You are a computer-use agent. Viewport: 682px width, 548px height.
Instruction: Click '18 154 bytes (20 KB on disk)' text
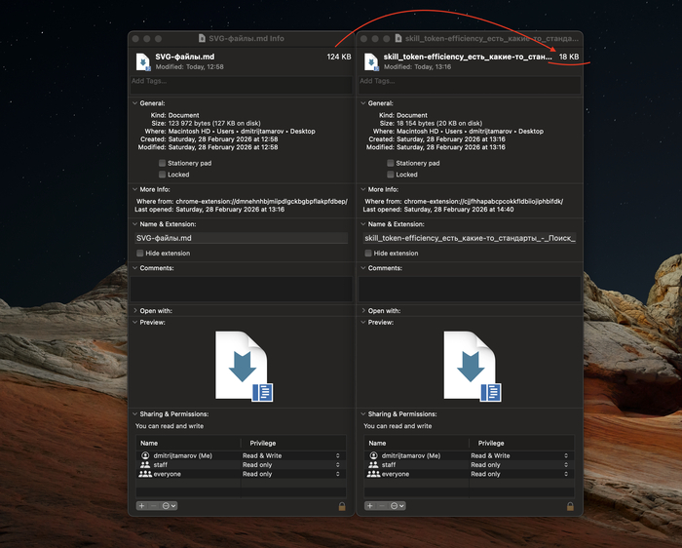point(439,123)
